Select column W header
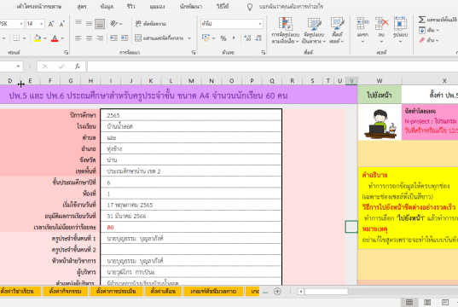This screenshot has width=458, height=307. [x=380, y=81]
